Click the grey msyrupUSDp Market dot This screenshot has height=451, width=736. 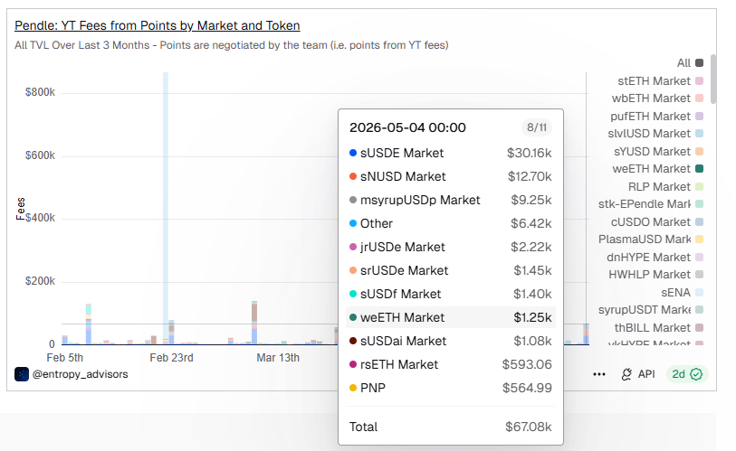pos(353,200)
